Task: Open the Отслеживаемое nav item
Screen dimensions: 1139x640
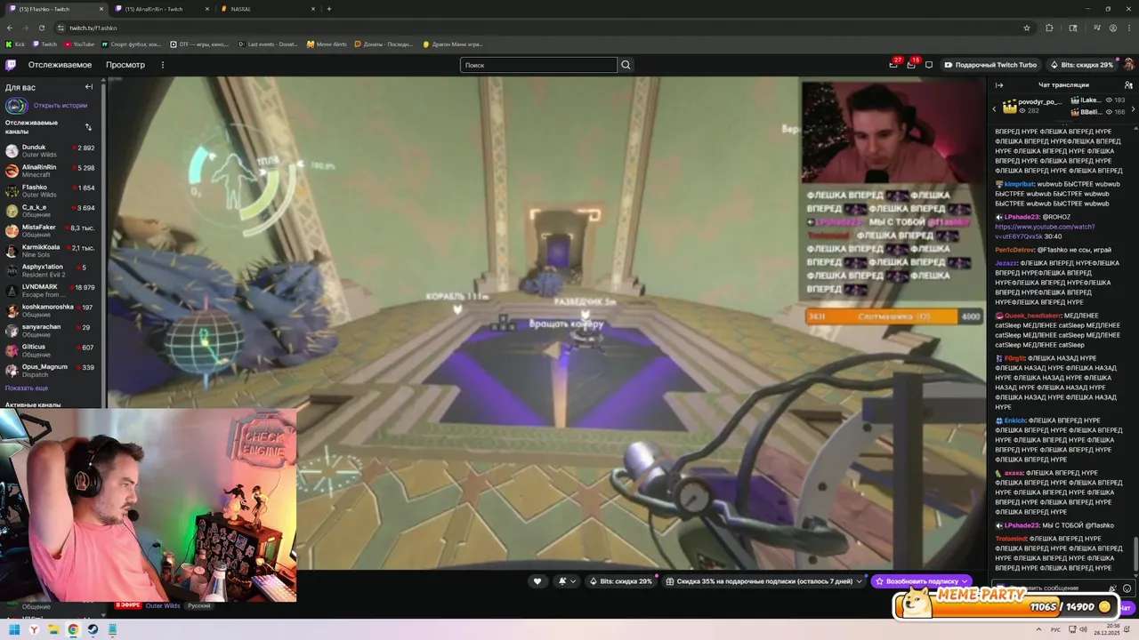Action: tap(60, 65)
